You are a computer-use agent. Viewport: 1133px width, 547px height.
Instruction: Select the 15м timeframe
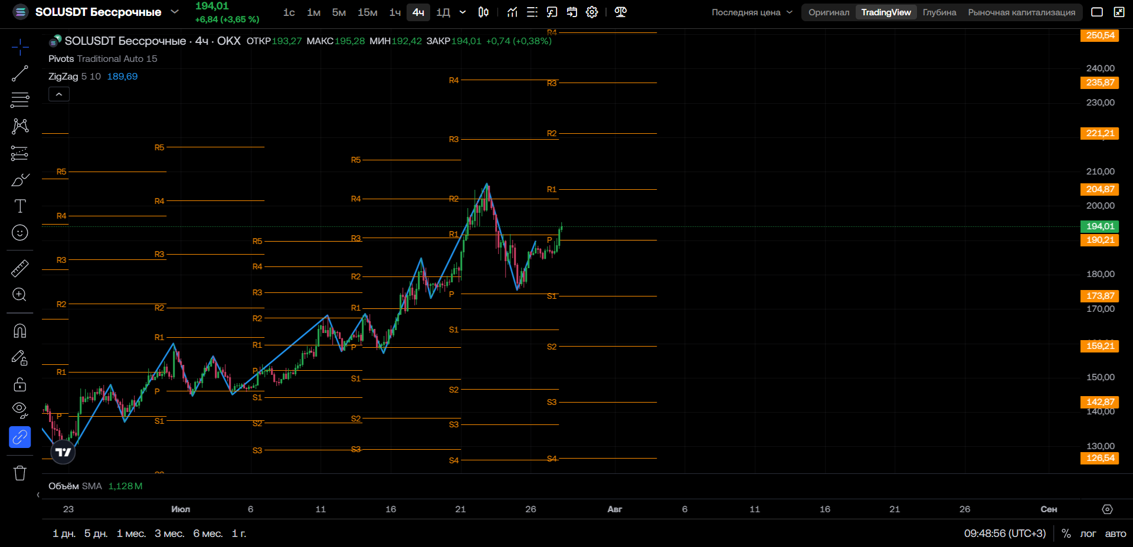point(368,12)
